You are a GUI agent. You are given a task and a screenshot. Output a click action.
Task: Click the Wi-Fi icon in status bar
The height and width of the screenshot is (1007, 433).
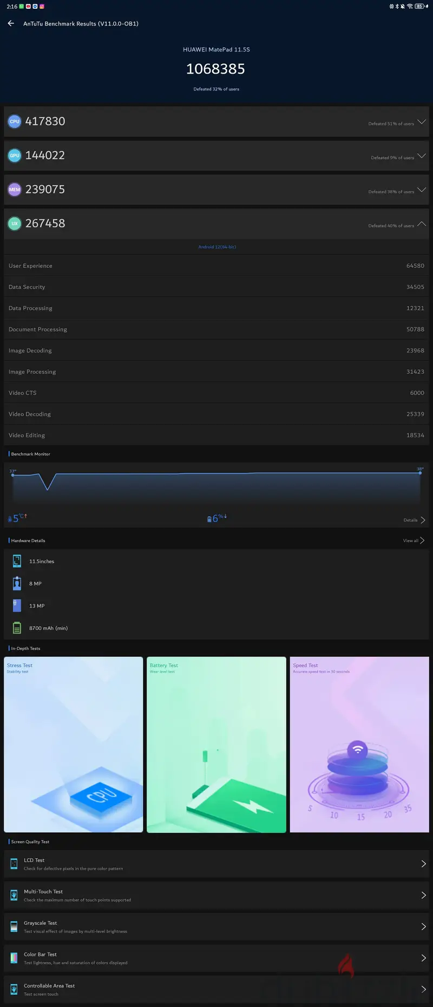pos(410,6)
